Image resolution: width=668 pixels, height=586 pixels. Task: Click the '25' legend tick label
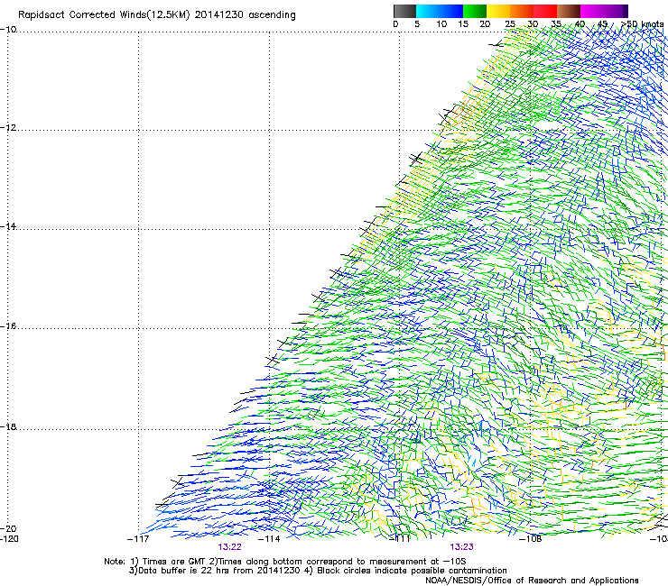[510, 24]
